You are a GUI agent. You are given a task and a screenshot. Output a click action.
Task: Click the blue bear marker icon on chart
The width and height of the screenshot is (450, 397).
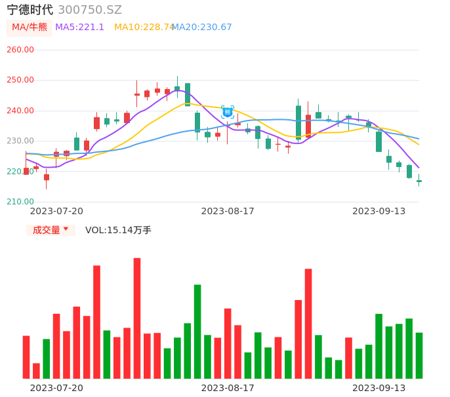(x=228, y=112)
